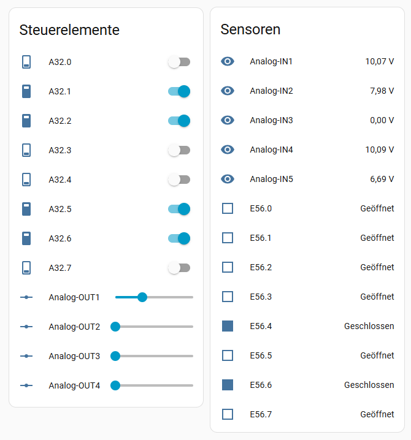Open details for the E56.5 label
Viewport: 411px width, 440px height.
pyautogui.click(x=261, y=355)
